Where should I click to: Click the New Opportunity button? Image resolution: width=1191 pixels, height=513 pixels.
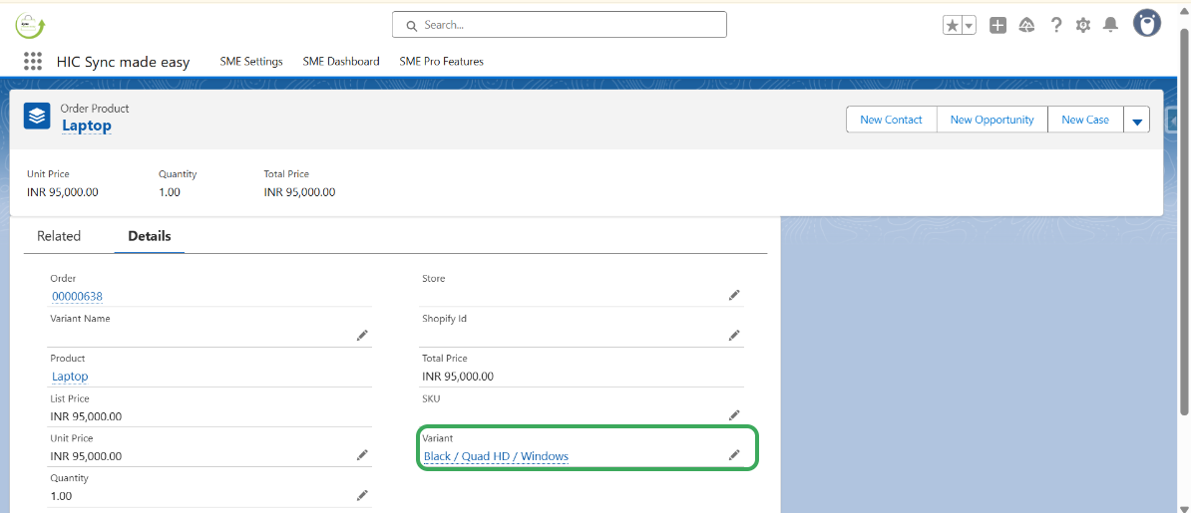click(992, 120)
